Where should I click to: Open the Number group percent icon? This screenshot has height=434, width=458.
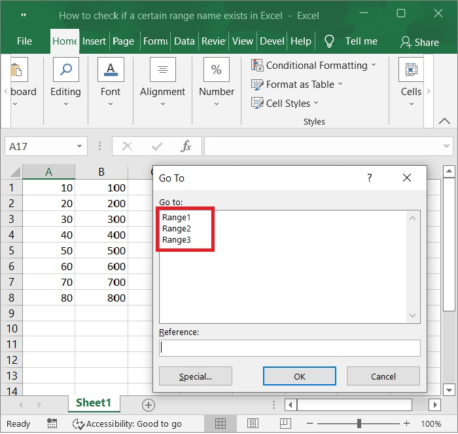tap(217, 70)
